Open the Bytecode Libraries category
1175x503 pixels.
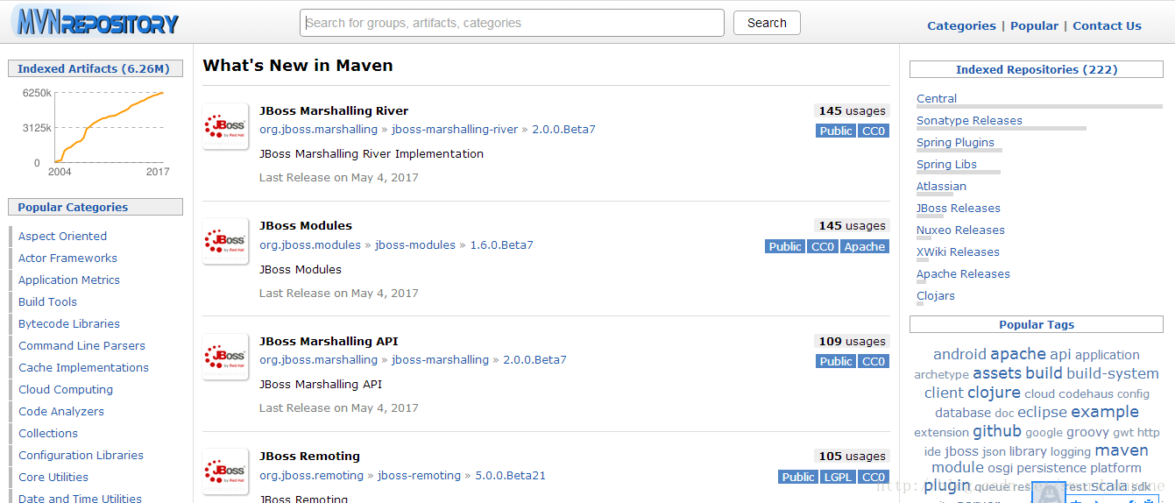tap(69, 323)
